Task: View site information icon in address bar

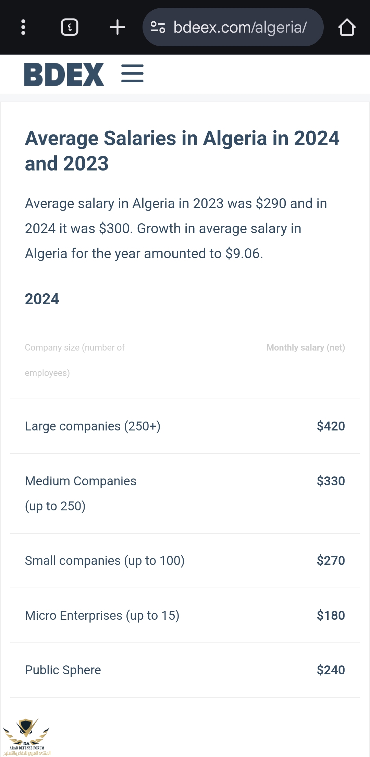Action: tap(158, 27)
